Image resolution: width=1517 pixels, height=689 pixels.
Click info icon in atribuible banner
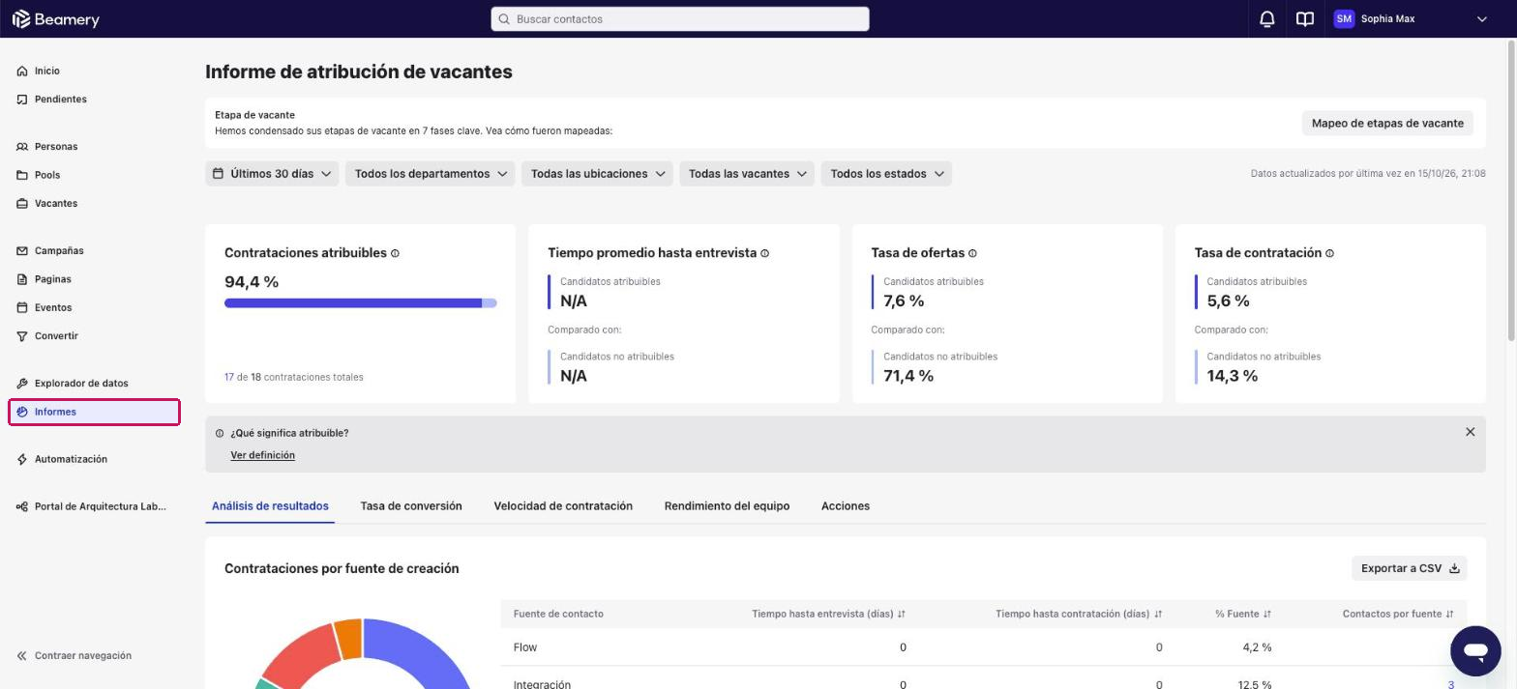(220, 433)
